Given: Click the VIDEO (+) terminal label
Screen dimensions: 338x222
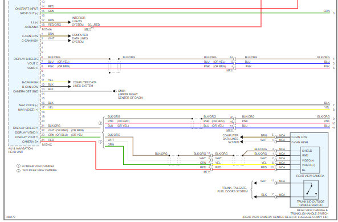Looking at the screenshot, I should [308, 165].
